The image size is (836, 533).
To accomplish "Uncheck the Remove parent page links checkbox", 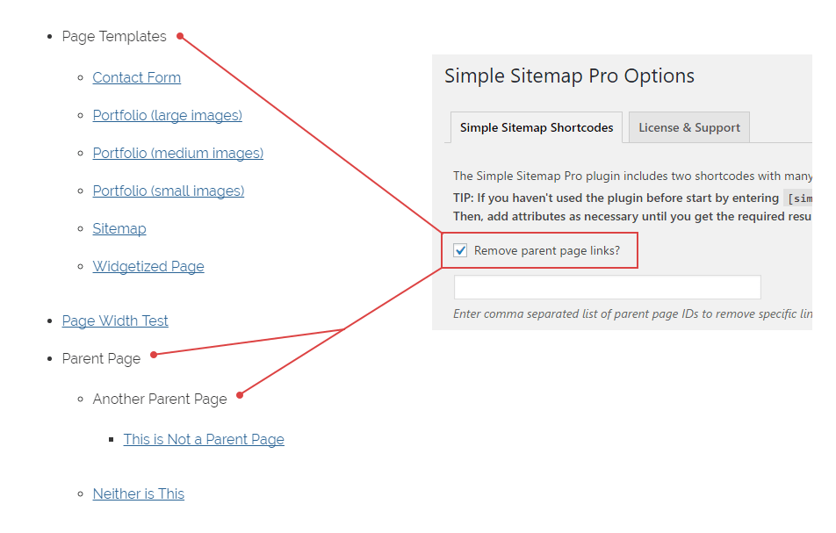I will click(460, 251).
